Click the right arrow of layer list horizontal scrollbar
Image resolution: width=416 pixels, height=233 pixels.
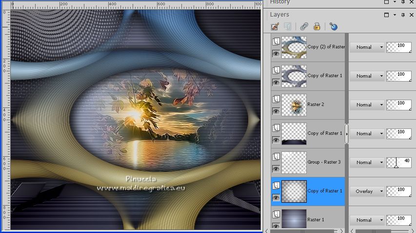[x=341, y=231]
